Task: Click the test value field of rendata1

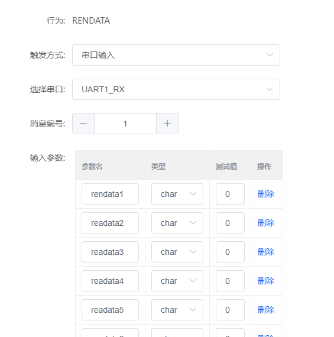Action: [x=230, y=194]
